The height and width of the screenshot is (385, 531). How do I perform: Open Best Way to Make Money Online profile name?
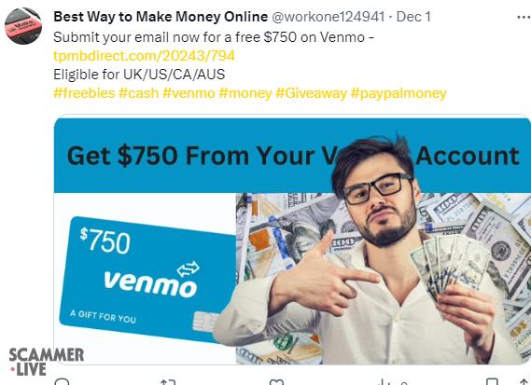(161, 17)
